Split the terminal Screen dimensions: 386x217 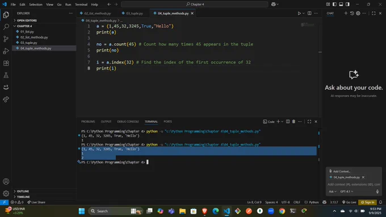tap(288, 121)
